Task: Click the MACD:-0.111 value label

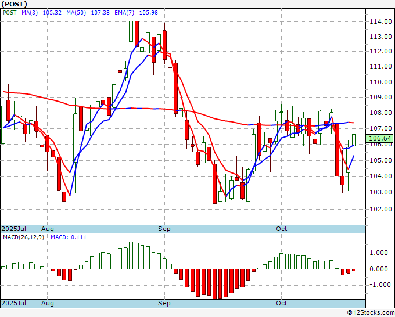Action: click(69, 237)
